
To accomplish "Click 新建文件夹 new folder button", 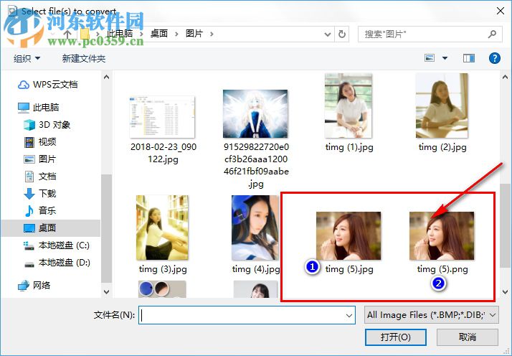I will coord(84,59).
